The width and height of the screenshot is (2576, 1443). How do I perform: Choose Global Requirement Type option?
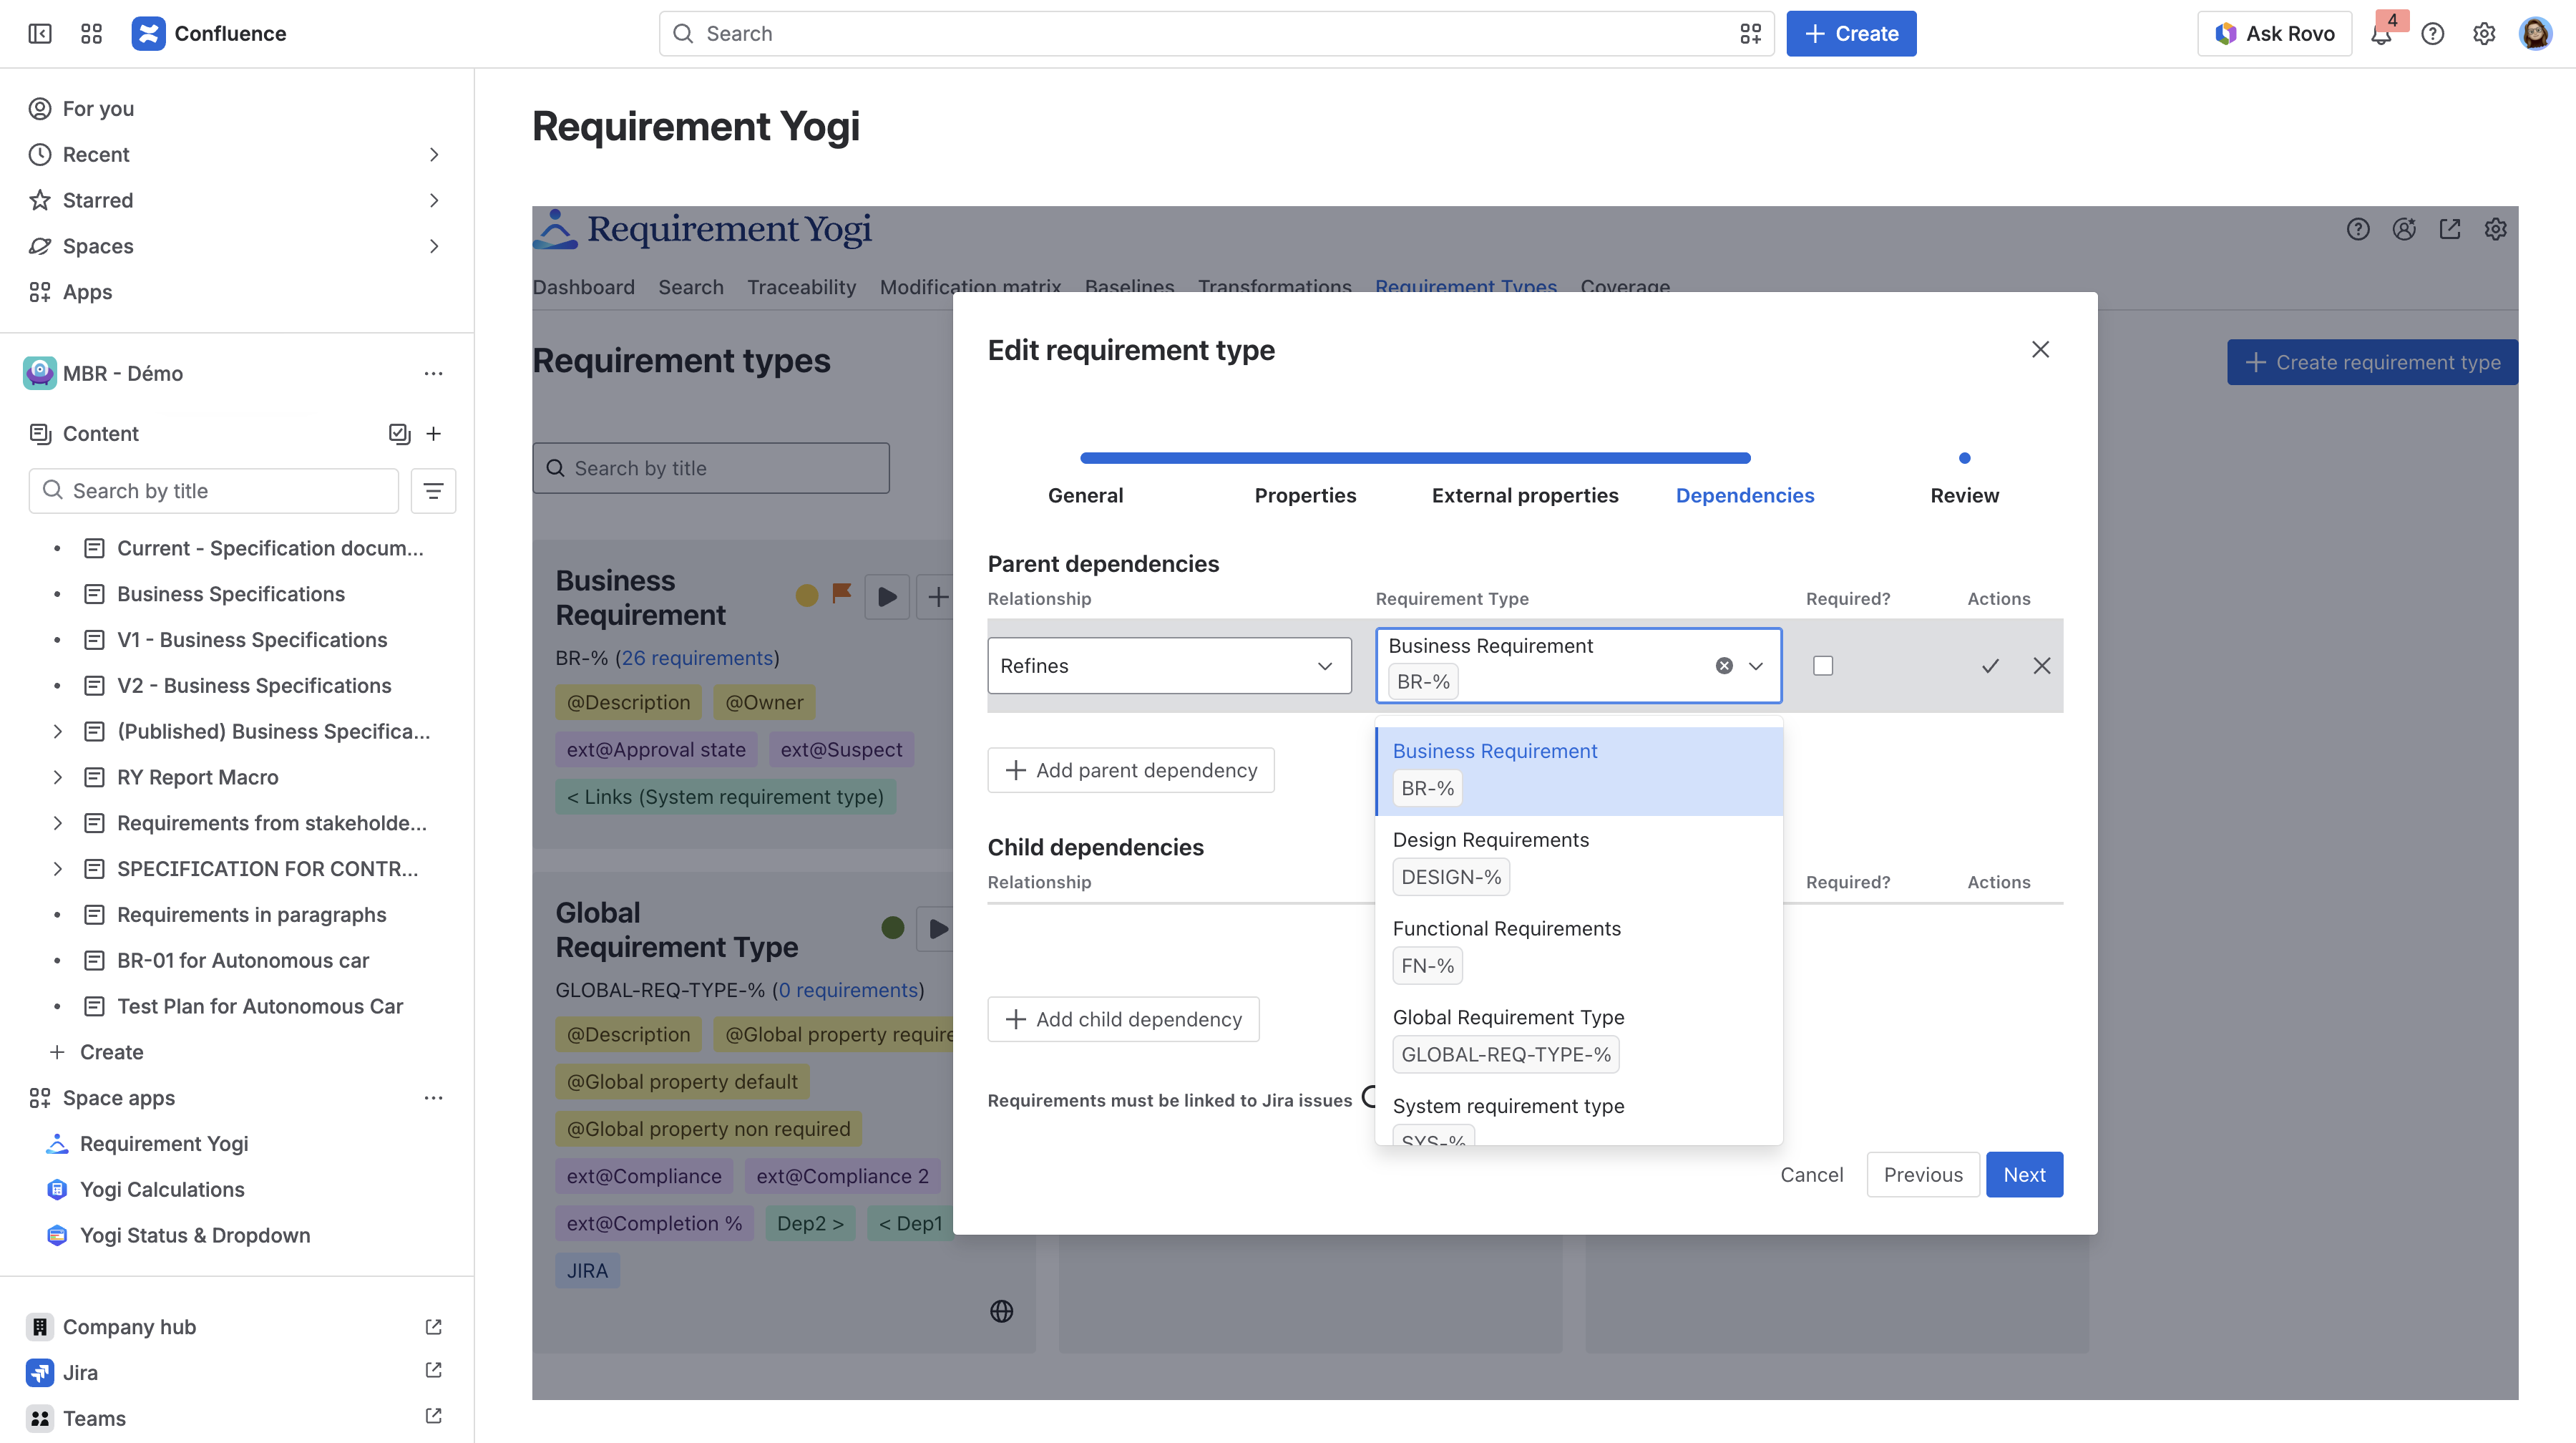[1579, 1037]
